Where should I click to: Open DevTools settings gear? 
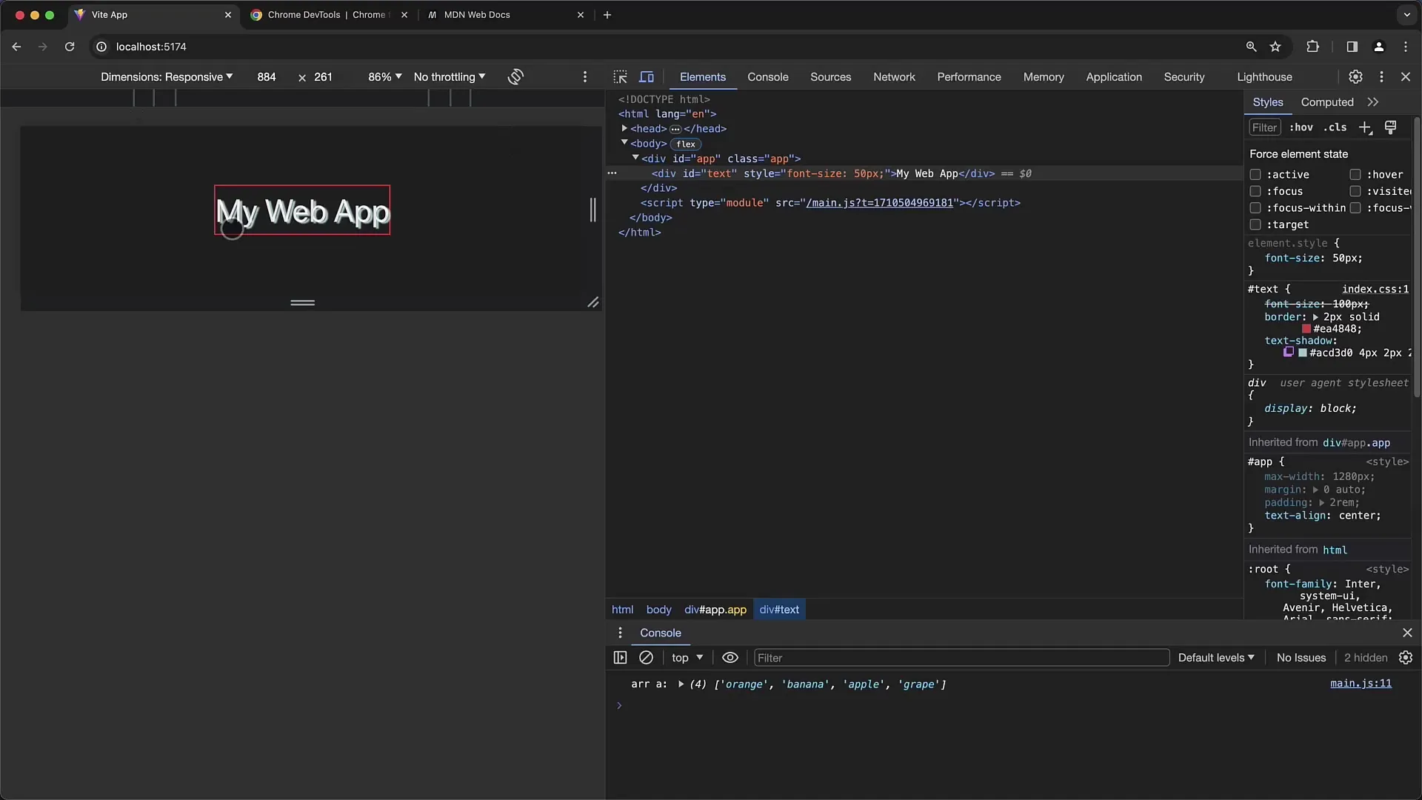pyautogui.click(x=1355, y=77)
